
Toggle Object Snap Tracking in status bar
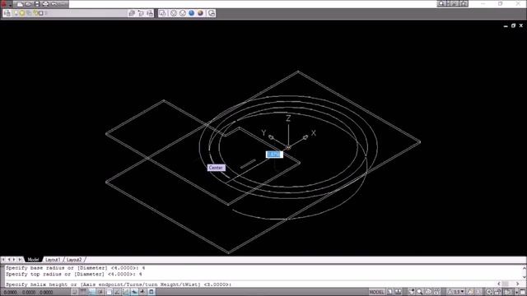coord(117,292)
